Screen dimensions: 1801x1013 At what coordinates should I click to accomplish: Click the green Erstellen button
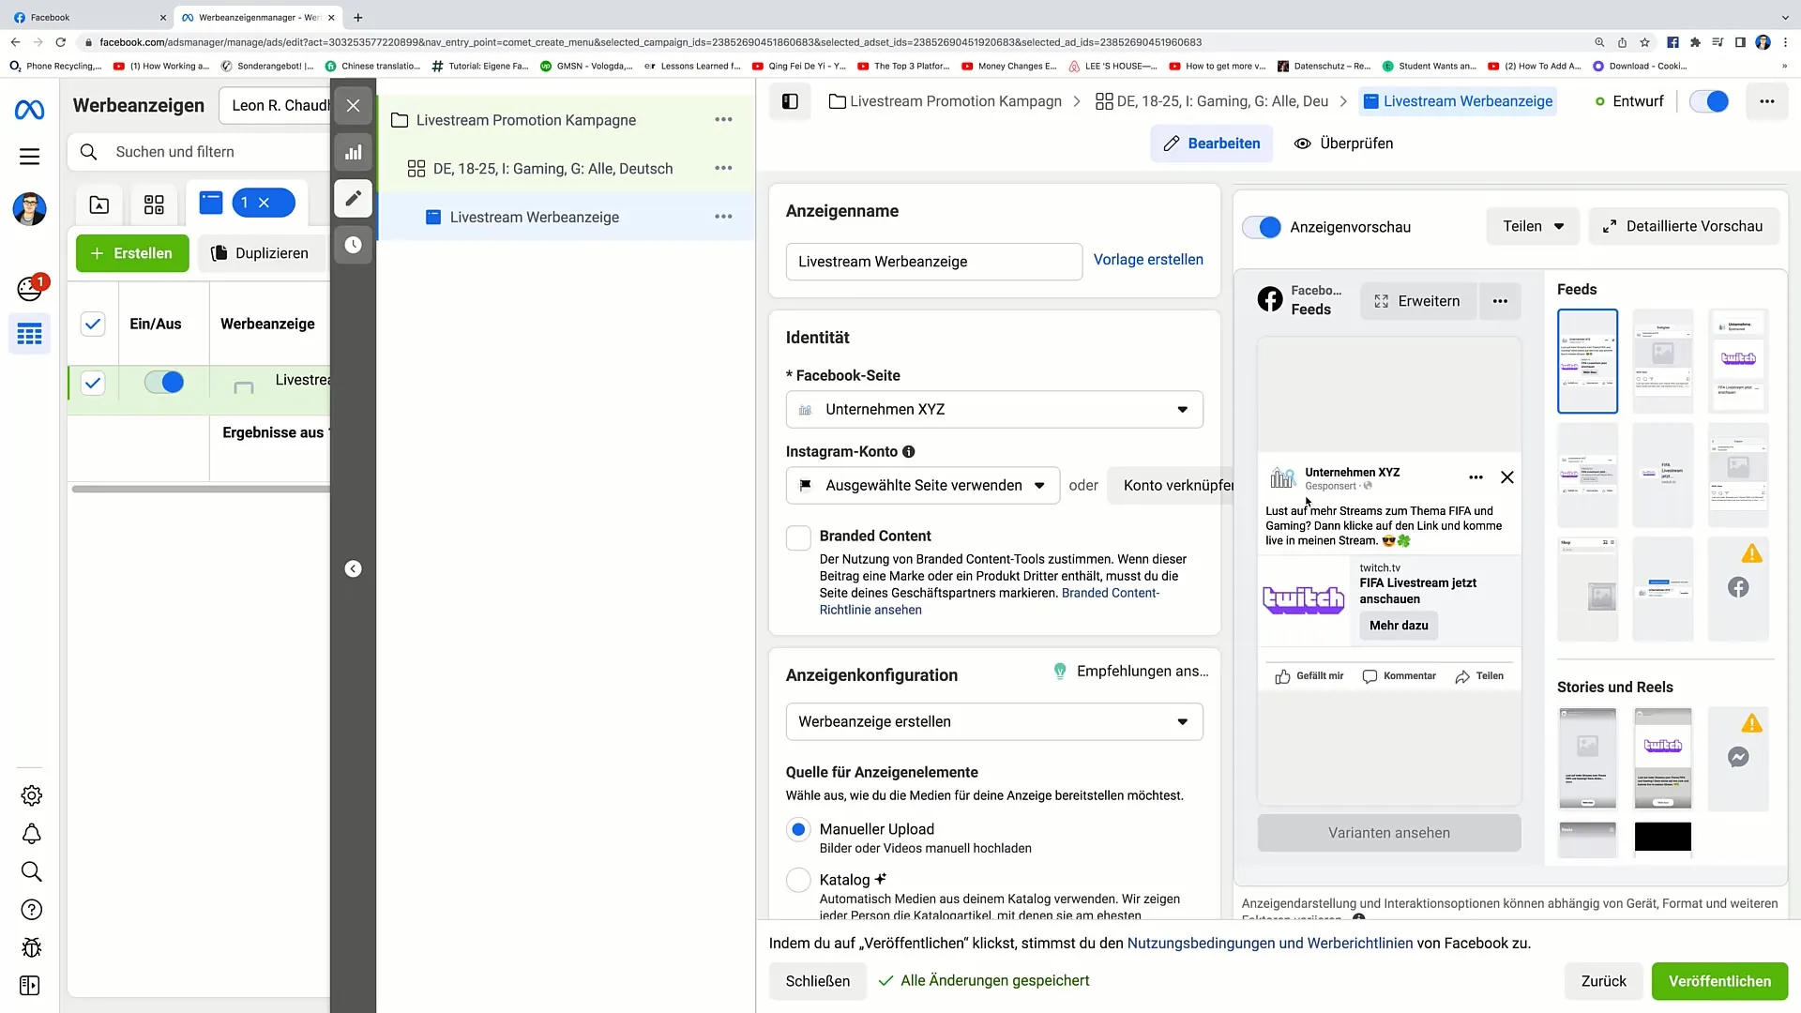(132, 253)
